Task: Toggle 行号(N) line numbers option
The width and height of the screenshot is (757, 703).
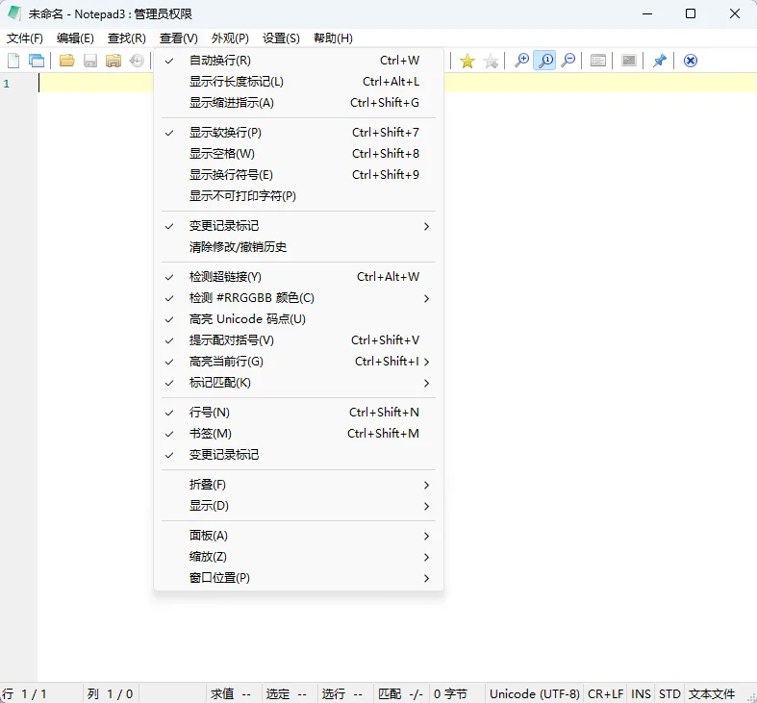Action: tap(298, 413)
